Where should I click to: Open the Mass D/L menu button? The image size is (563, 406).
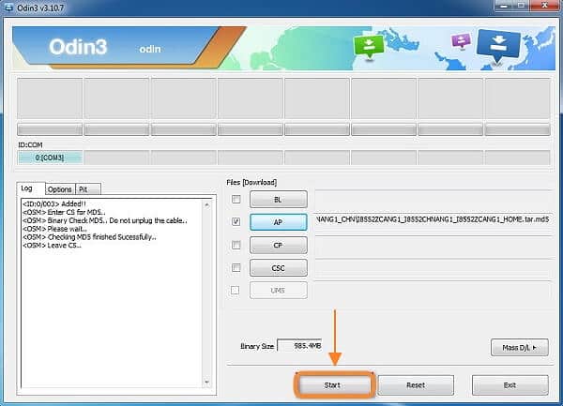(520, 347)
